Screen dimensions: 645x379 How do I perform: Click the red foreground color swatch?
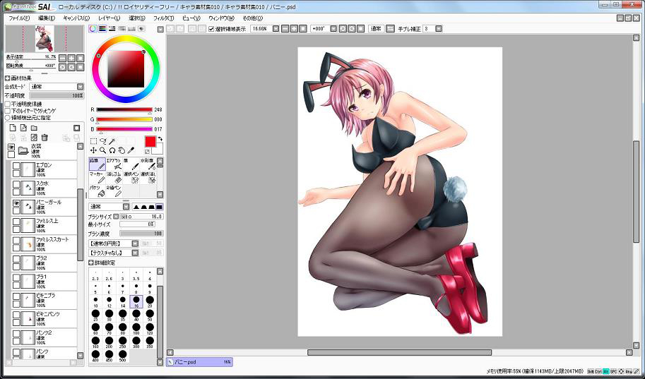[150, 142]
